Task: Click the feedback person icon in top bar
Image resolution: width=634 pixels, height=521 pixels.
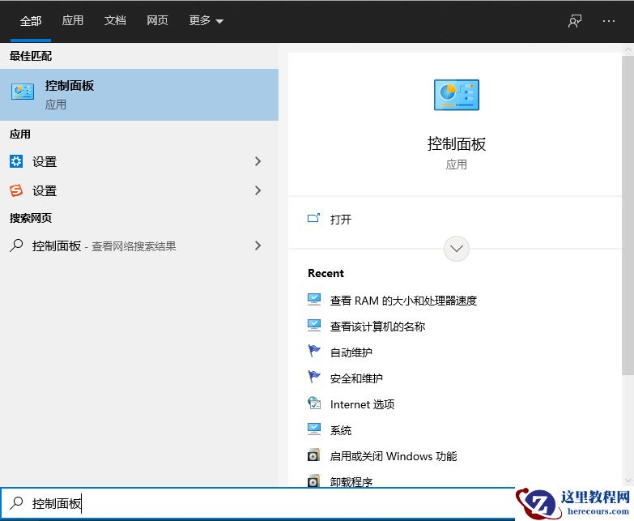Action: [575, 21]
